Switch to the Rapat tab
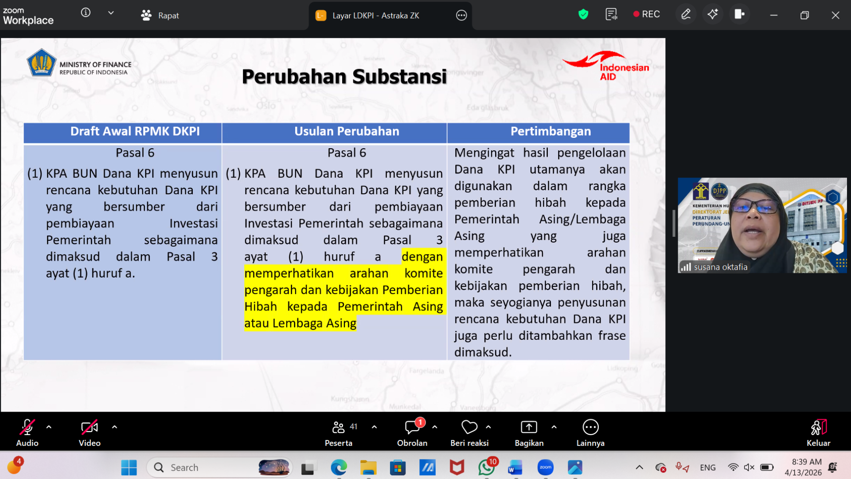 [x=160, y=16]
